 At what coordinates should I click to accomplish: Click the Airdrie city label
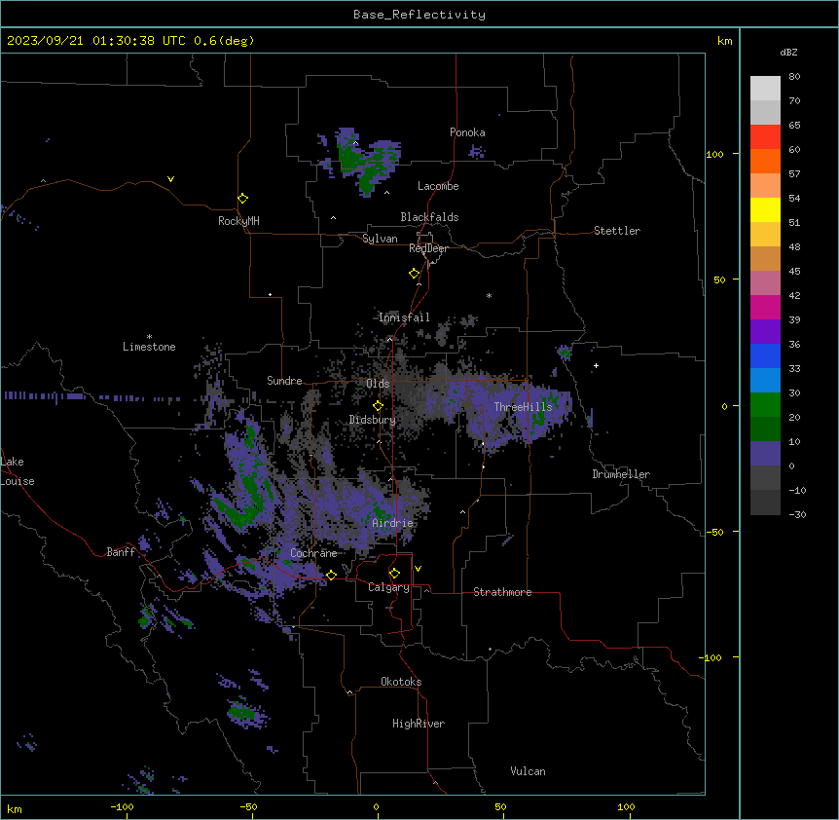point(392,523)
